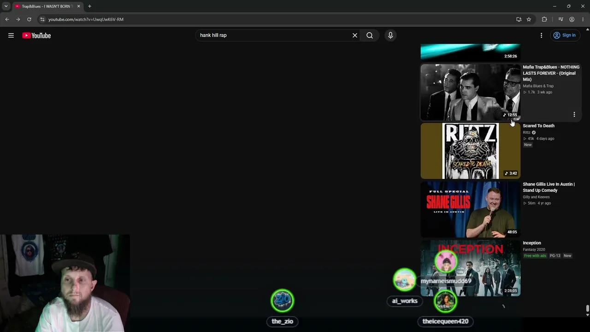Open the browser media controls
The image size is (590, 332).
tap(560, 19)
